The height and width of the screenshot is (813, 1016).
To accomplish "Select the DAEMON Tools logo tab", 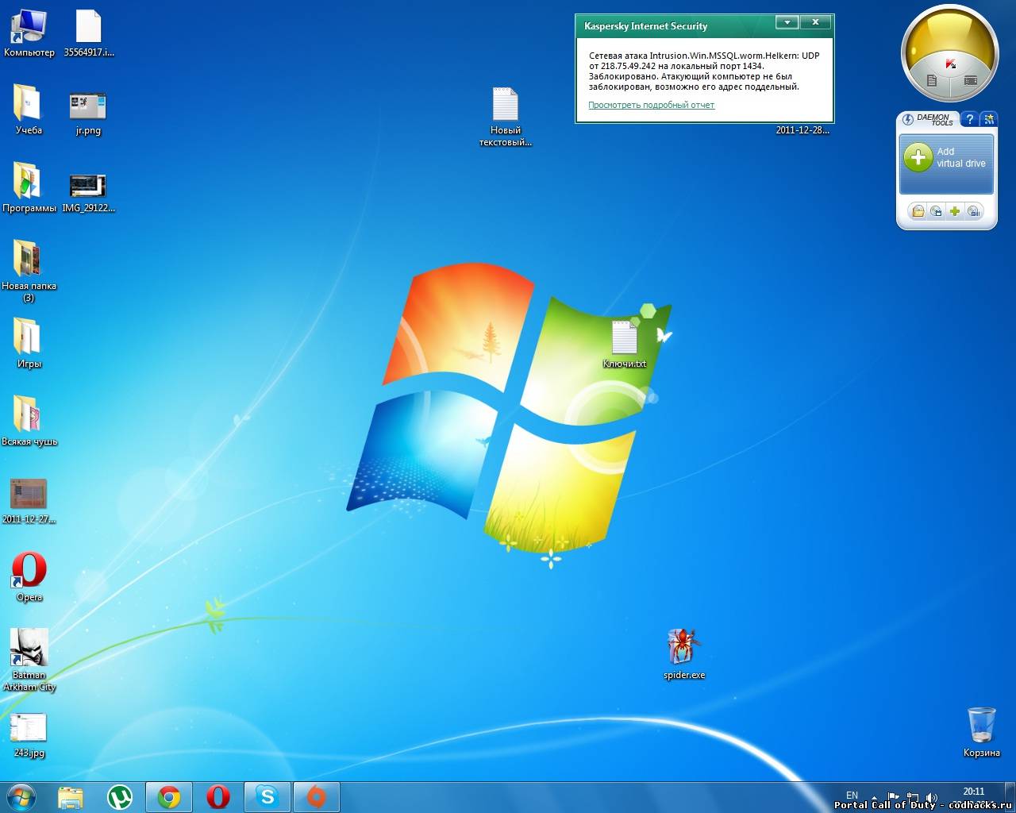I will pyautogui.click(x=928, y=119).
